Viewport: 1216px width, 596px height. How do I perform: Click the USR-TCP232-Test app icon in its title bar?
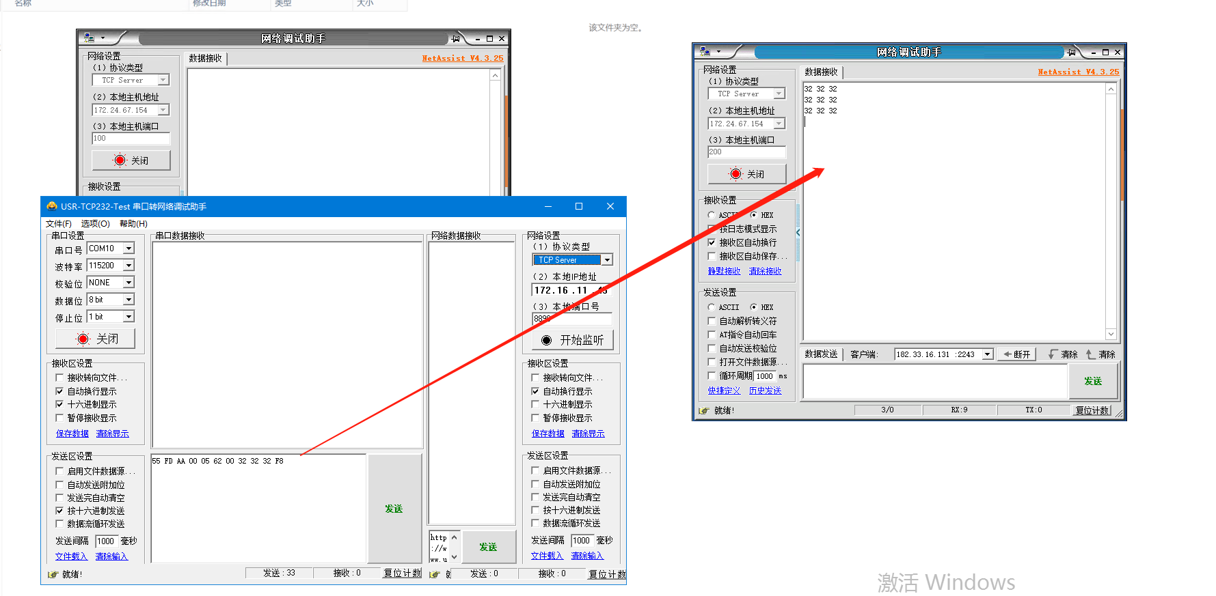[52, 206]
